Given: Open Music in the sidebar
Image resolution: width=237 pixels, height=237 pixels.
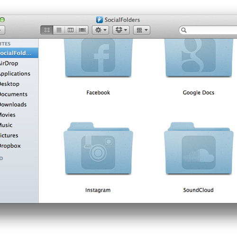Looking at the screenshot, I should pyautogui.click(x=19, y=125).
